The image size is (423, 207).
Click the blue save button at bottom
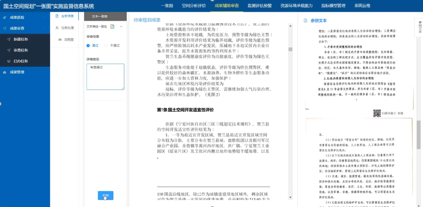coord(105,195)
